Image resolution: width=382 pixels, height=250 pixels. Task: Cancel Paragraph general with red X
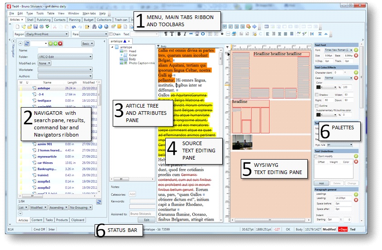point(356,200)
